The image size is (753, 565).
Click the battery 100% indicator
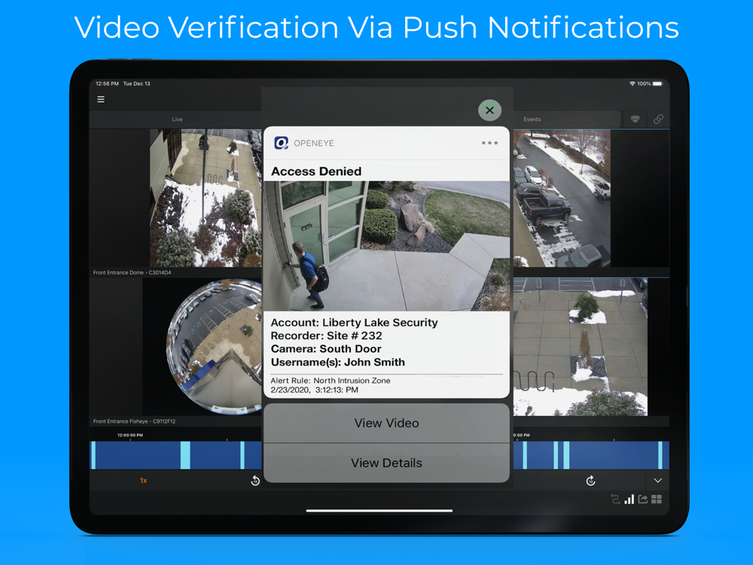(x=650, y=84)
